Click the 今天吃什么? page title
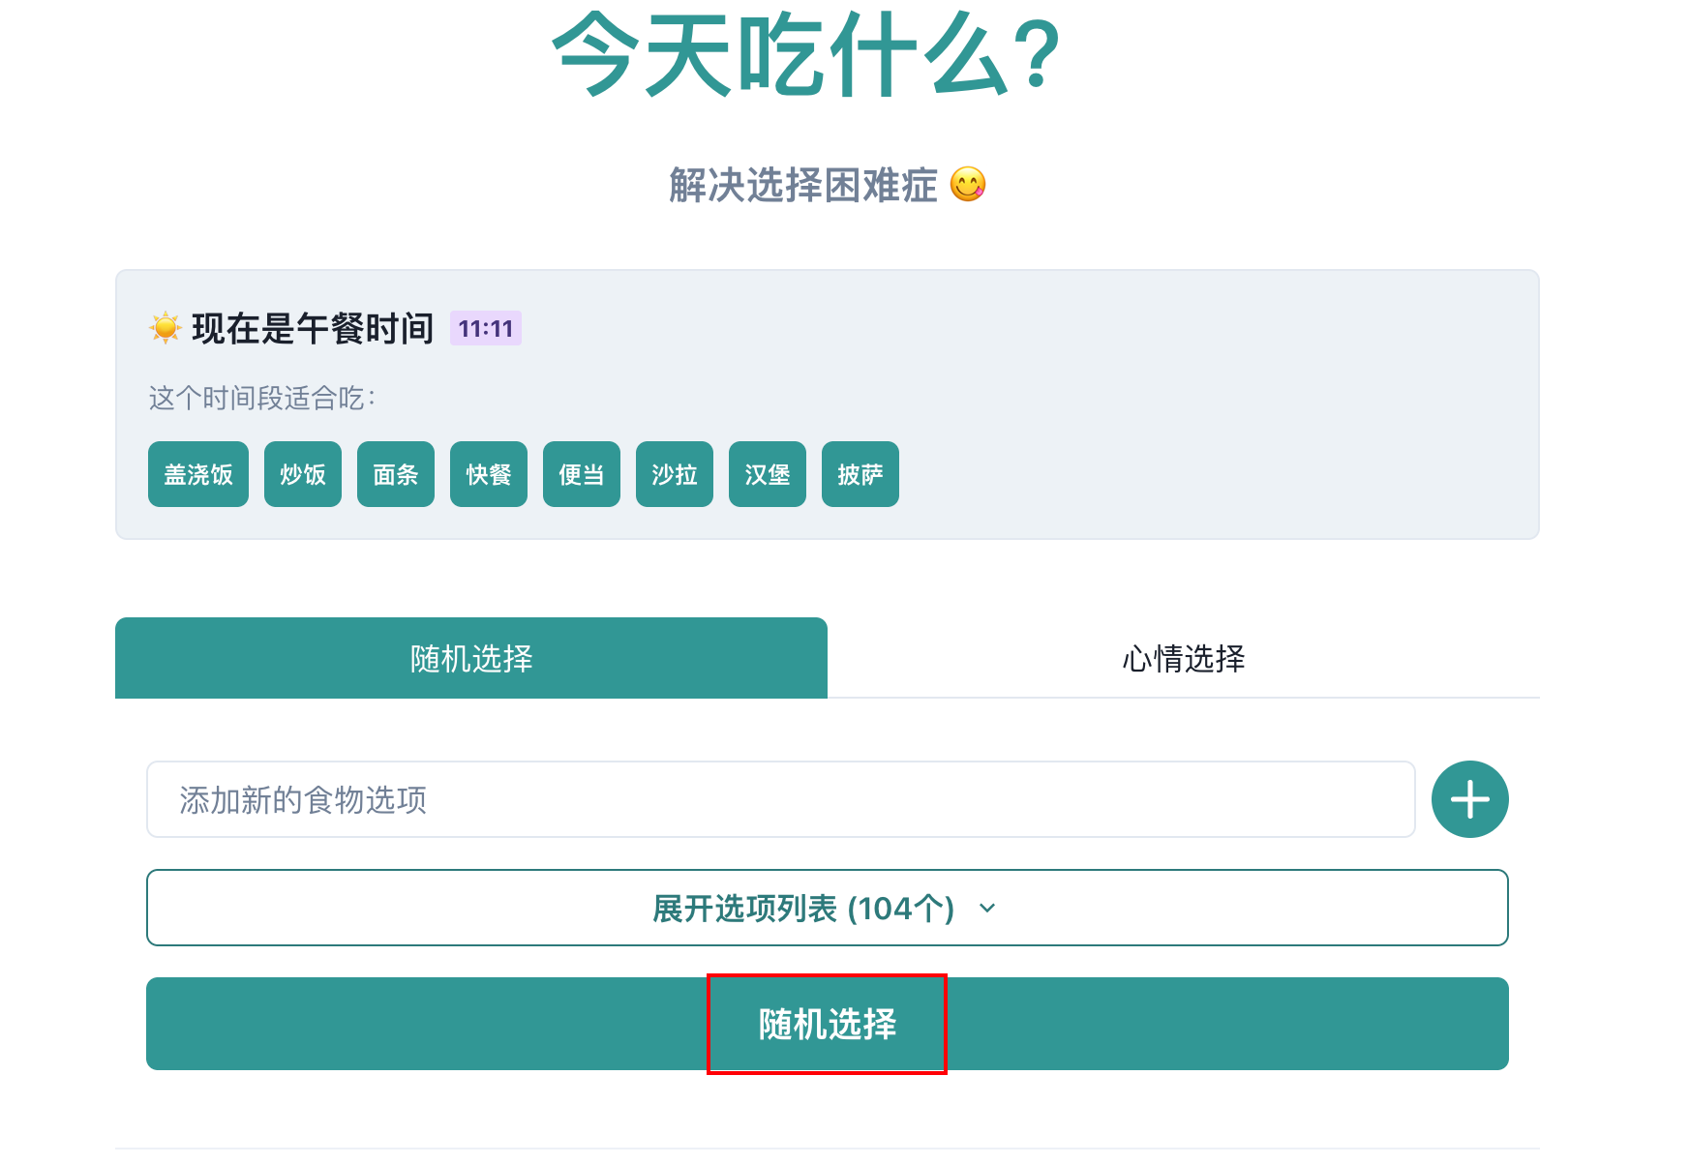 click(x=806, y=55)
